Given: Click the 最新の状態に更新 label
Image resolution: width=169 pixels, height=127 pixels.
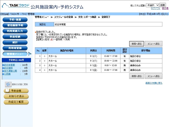Looking at the screenshot, I should pyautogui.click(x=20, y=84).
